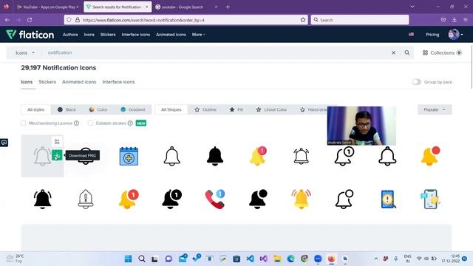Viewport: 473px width, 266px height.
Task: Open Windows Start menu
Action: pos(128,259)
